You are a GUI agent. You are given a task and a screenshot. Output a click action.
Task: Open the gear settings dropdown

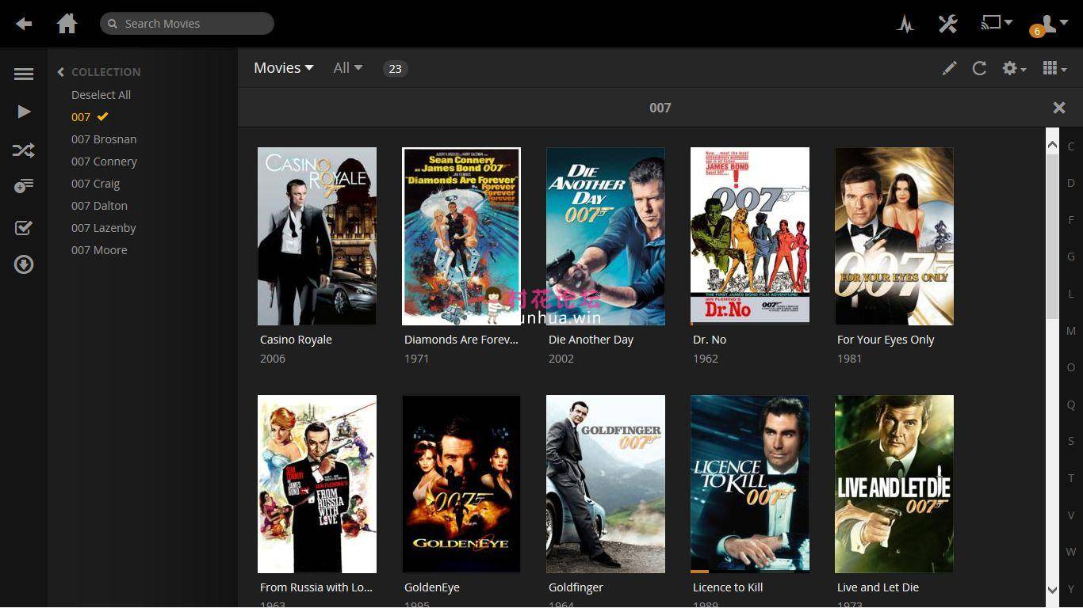(1014, 68)
